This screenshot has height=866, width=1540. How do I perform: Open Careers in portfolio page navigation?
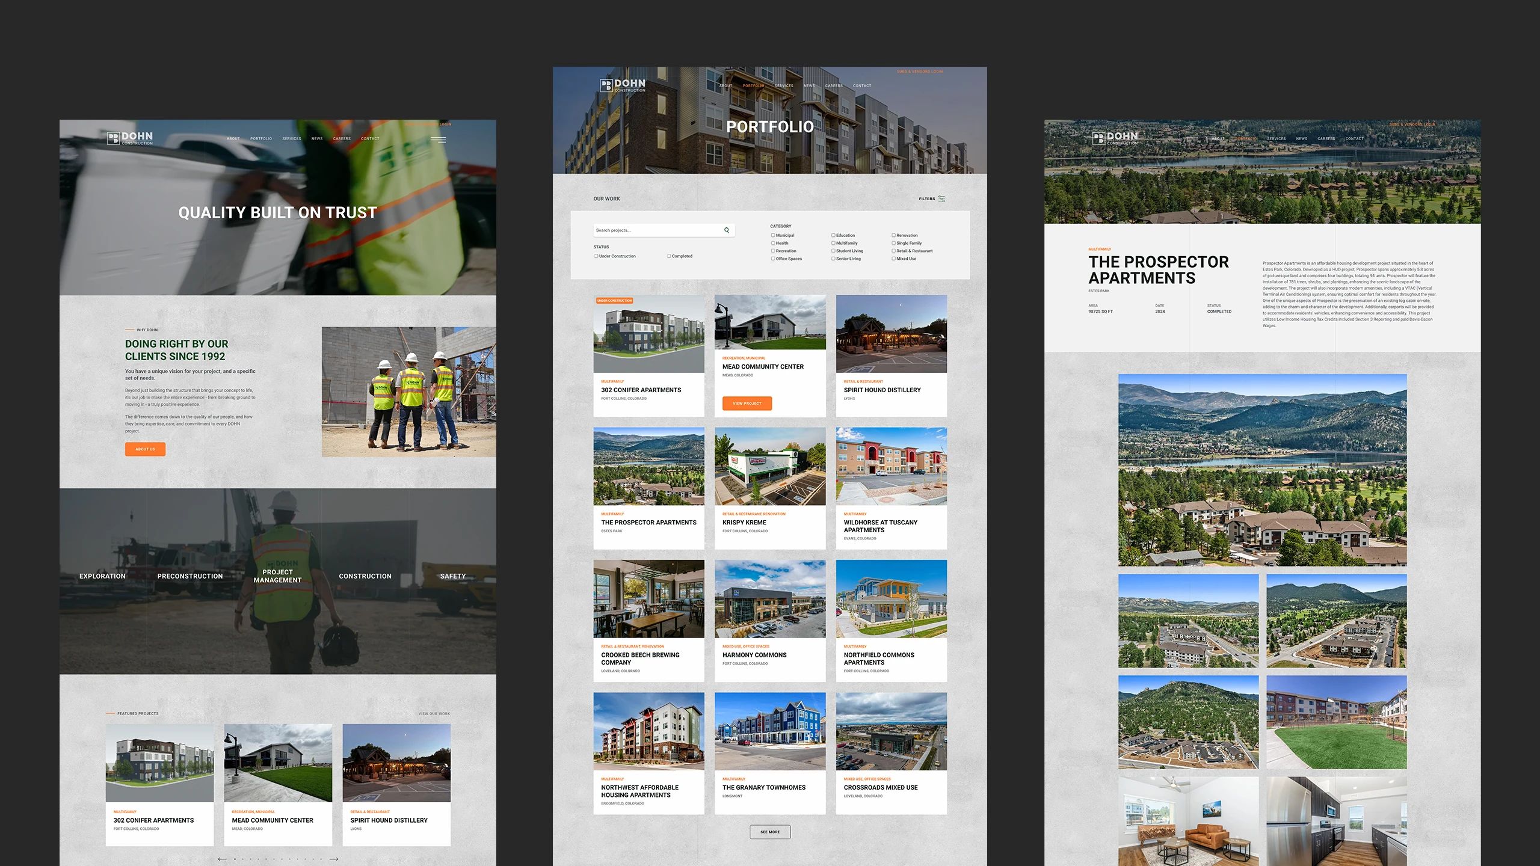pyautogui.click(x=834, y=86)
